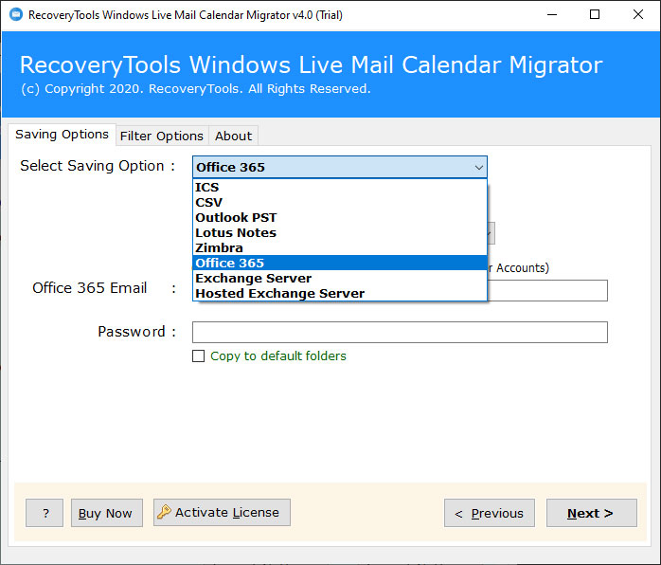Image resolution: width=661 pixels, height=565 pixels.
Task: Collapse the Select Saving Option dropdown arrow
Action: click(478, 167)
